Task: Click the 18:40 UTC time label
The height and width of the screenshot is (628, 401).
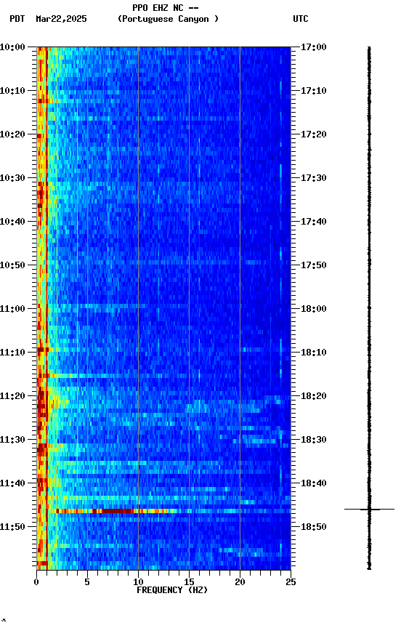Action: click(314, 484)
